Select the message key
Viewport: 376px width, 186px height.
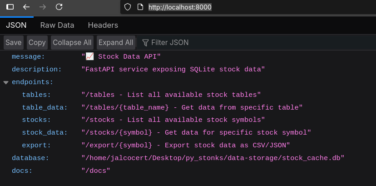point(28,57)
